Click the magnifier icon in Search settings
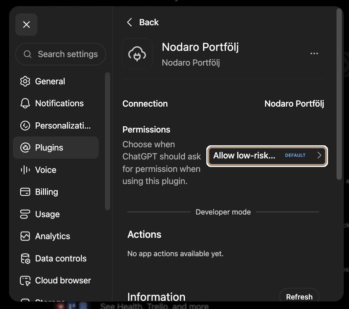 point(28,54)
